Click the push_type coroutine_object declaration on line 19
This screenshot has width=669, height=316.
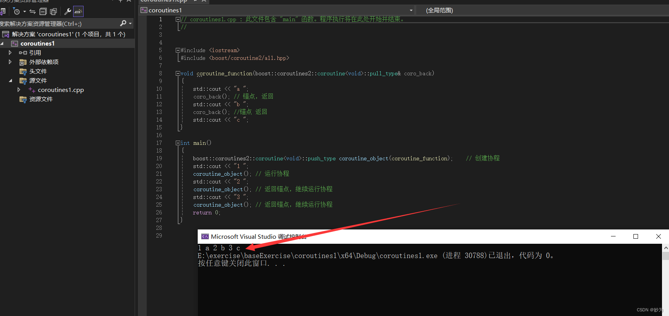322,158
